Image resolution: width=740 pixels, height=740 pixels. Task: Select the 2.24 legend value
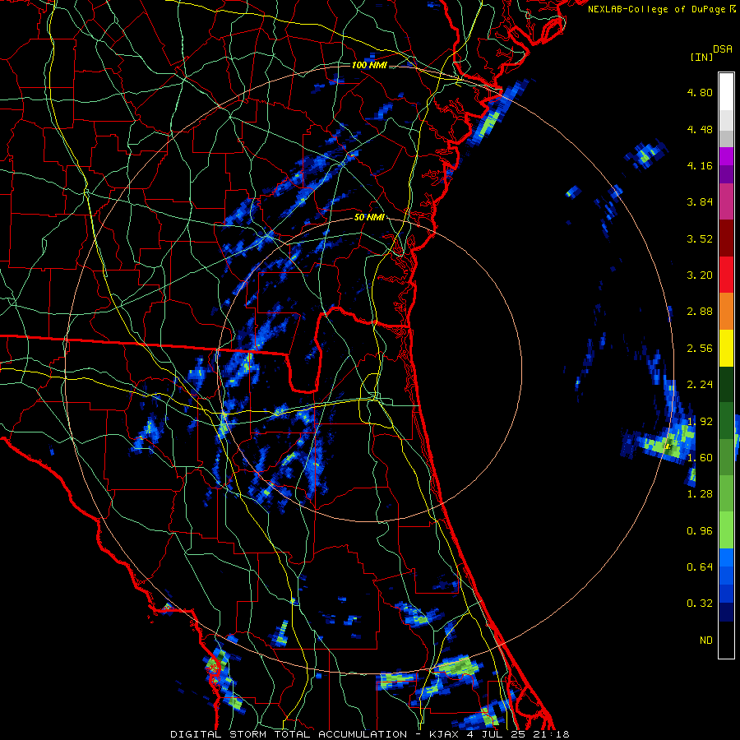click(700, 385)
